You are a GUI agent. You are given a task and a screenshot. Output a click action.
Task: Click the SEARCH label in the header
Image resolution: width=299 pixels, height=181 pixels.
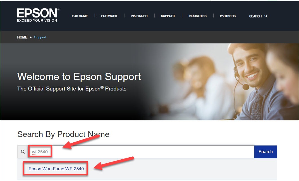(x=255, y=16)
